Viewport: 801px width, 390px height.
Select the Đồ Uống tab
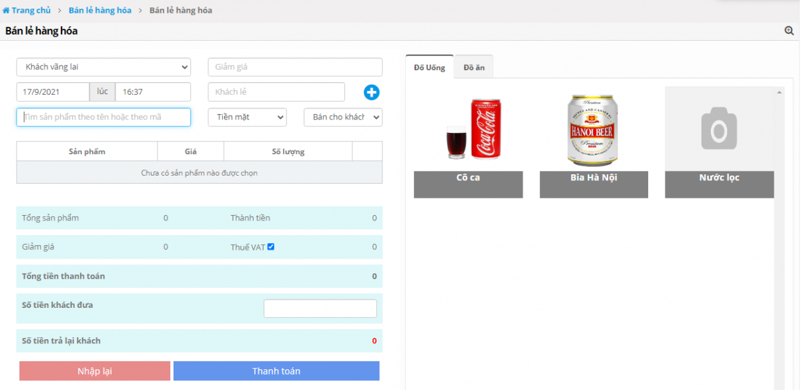point(429,67)
